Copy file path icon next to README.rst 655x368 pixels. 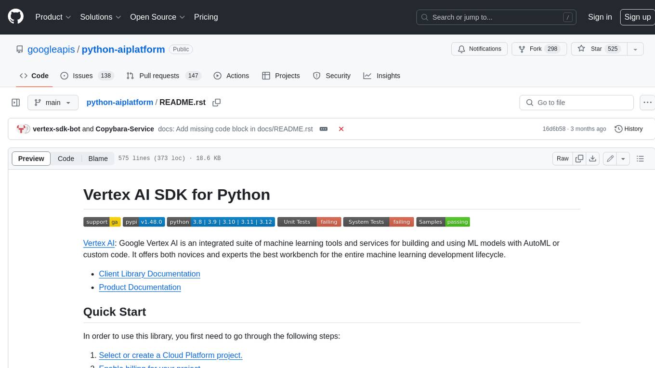(217, 103)
